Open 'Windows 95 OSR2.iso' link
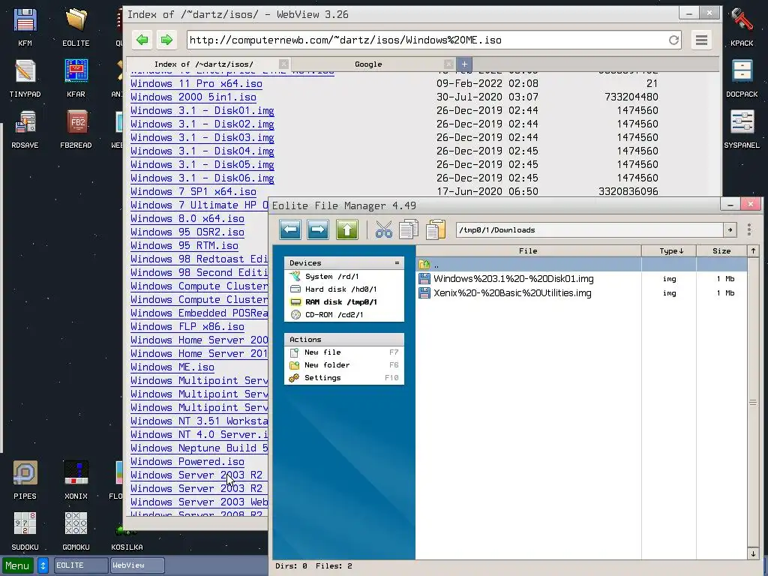 187,232
